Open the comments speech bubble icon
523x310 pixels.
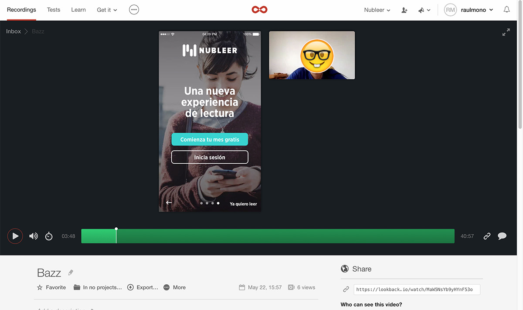pyautogui.click(x=502, y=236)
